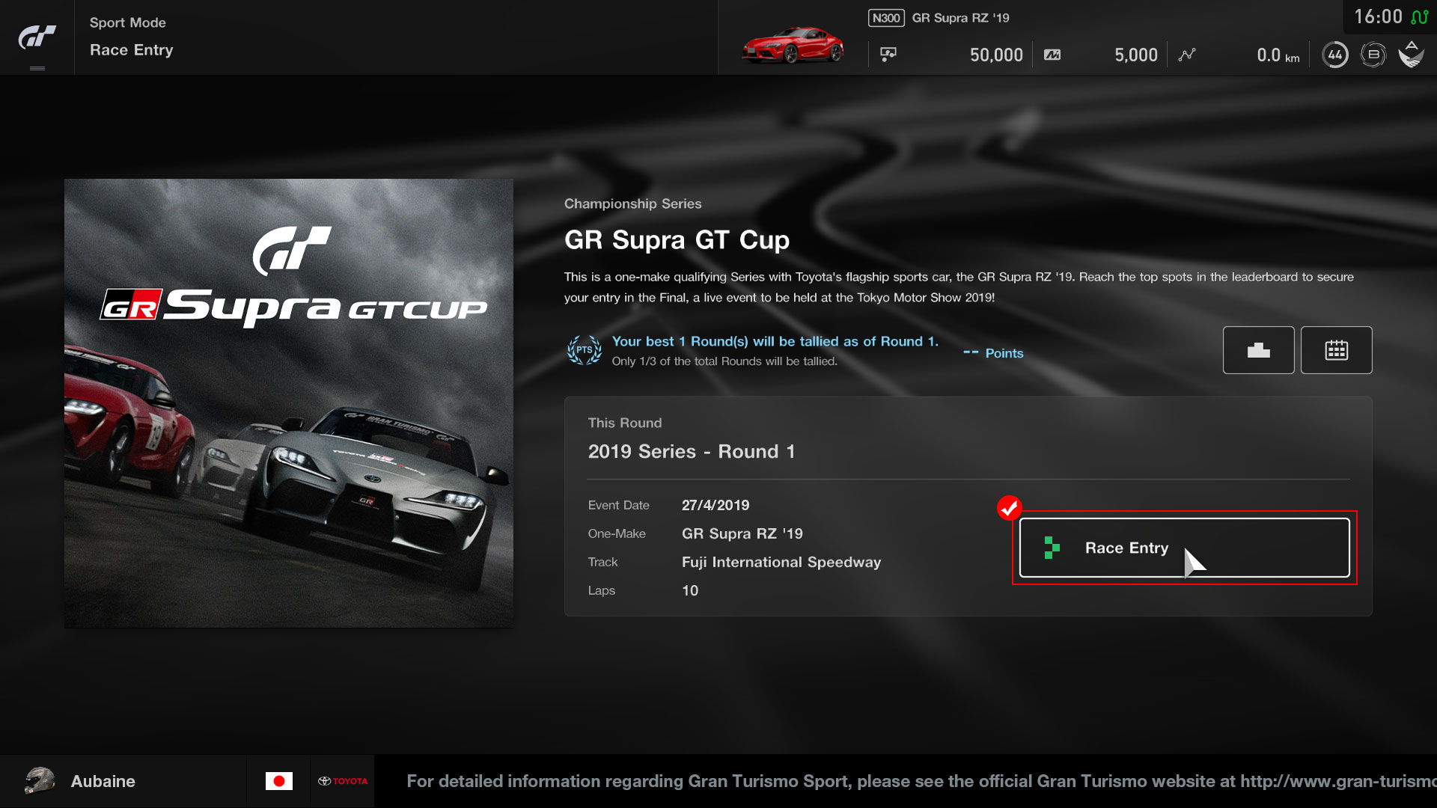This screenshot has height=808, width=1437.
Task: Select the Aubaine player name
Action: [103, 781]
